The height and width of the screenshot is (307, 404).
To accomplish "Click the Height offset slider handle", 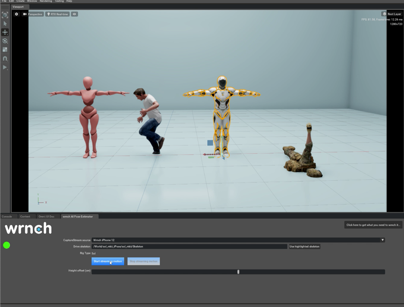I will [x=238, y=272].
